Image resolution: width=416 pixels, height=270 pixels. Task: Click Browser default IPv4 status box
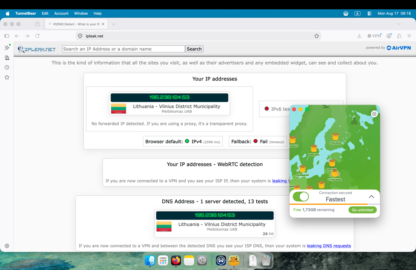tap(182, 142)
